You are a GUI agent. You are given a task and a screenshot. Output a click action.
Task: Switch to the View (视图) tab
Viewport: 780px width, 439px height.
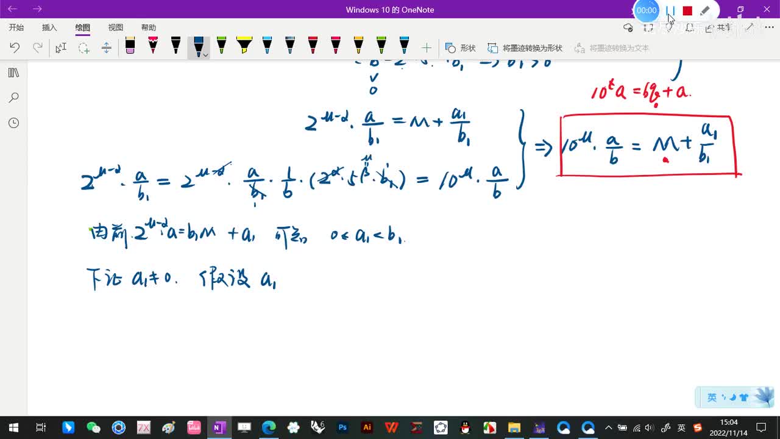tap(115, 27)
